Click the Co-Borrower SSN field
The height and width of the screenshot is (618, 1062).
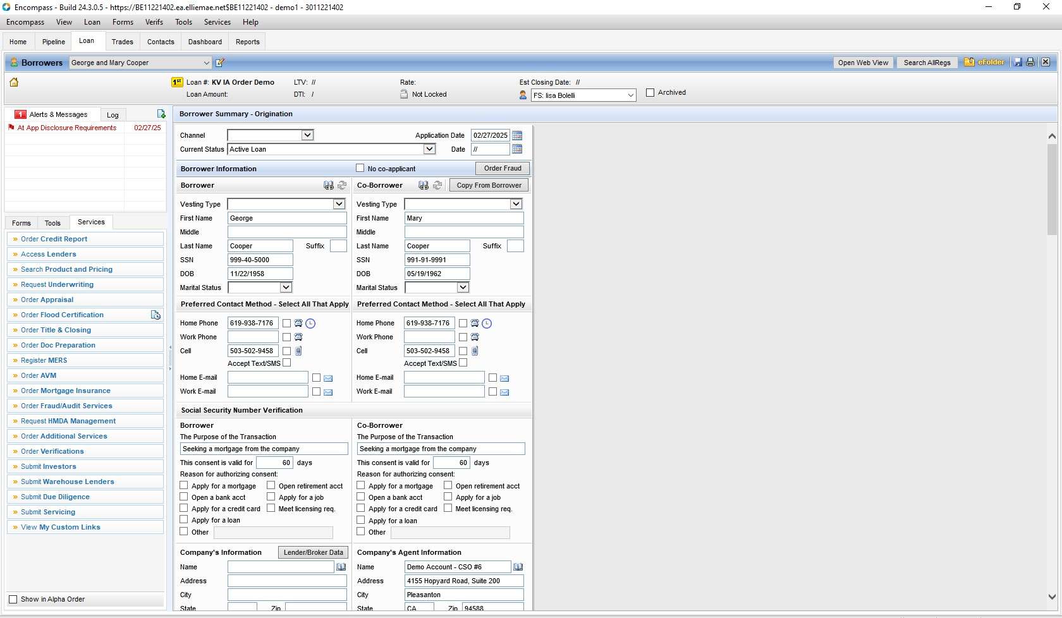click(x=437, y=260)
